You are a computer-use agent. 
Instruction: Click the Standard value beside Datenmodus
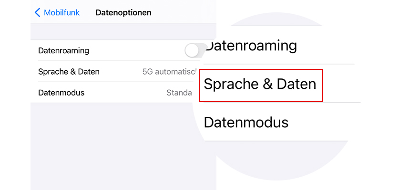coord(179,93)
